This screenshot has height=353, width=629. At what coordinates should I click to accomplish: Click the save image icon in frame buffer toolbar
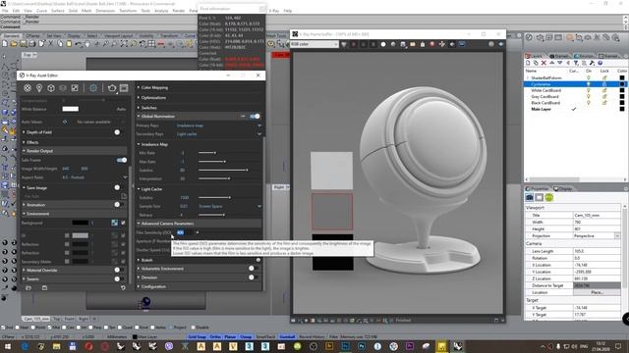[403, 44]
